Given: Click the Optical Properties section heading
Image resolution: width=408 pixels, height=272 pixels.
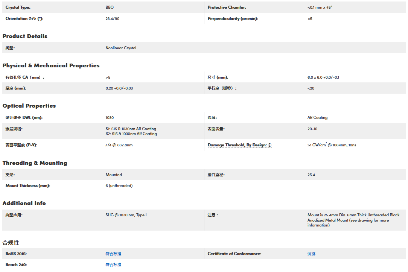Looking at the screenshot, I should 29,106.
